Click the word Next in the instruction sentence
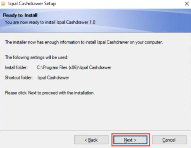191x148 pixels. tap(32, 93)
